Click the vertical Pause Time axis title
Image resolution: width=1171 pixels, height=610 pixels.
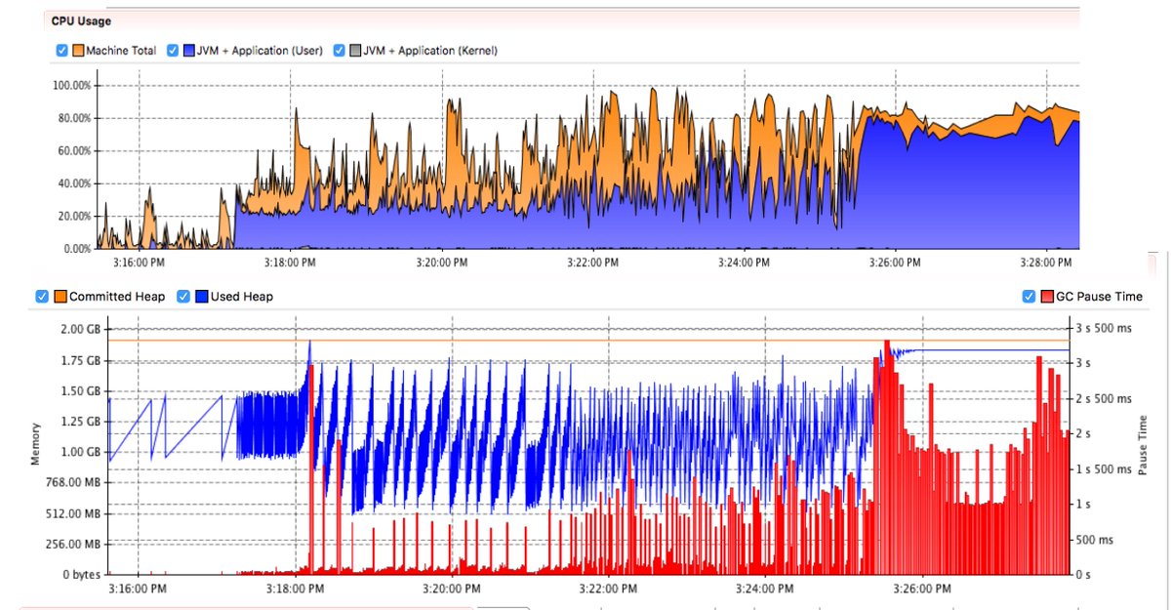(x=1144, y=445)
